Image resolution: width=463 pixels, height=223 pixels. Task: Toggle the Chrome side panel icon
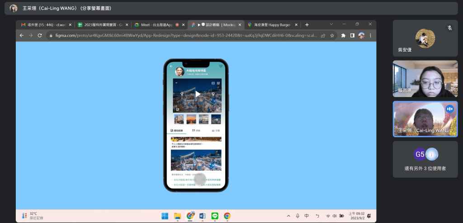tap(352, 35)
